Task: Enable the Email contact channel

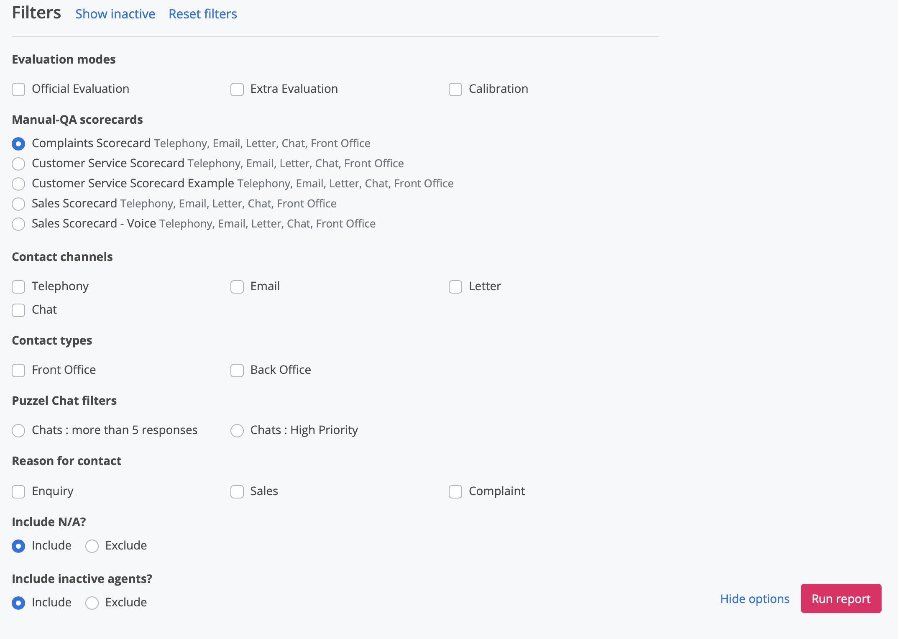Action: tap(237, 287)
